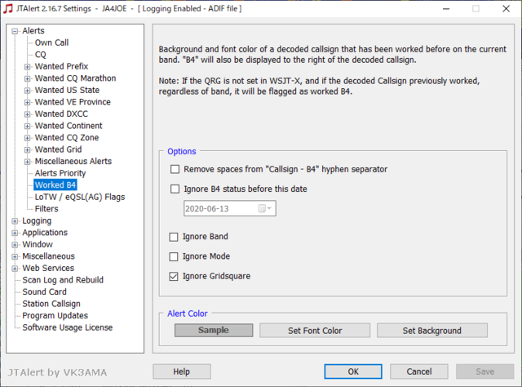Viewport: 522px width, 387px height.
Task: Open Software Usage License page
Action: (x=68, y=327)
